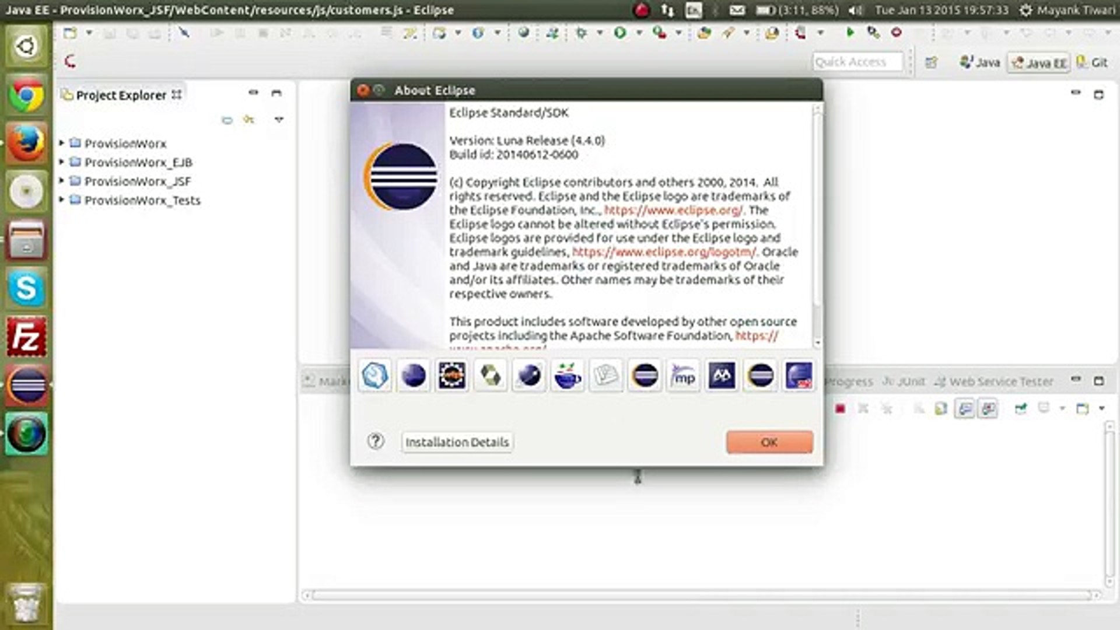Click the Debug bug toolbar icon
Screen dimensions: 1120x630
coord(582,33)
